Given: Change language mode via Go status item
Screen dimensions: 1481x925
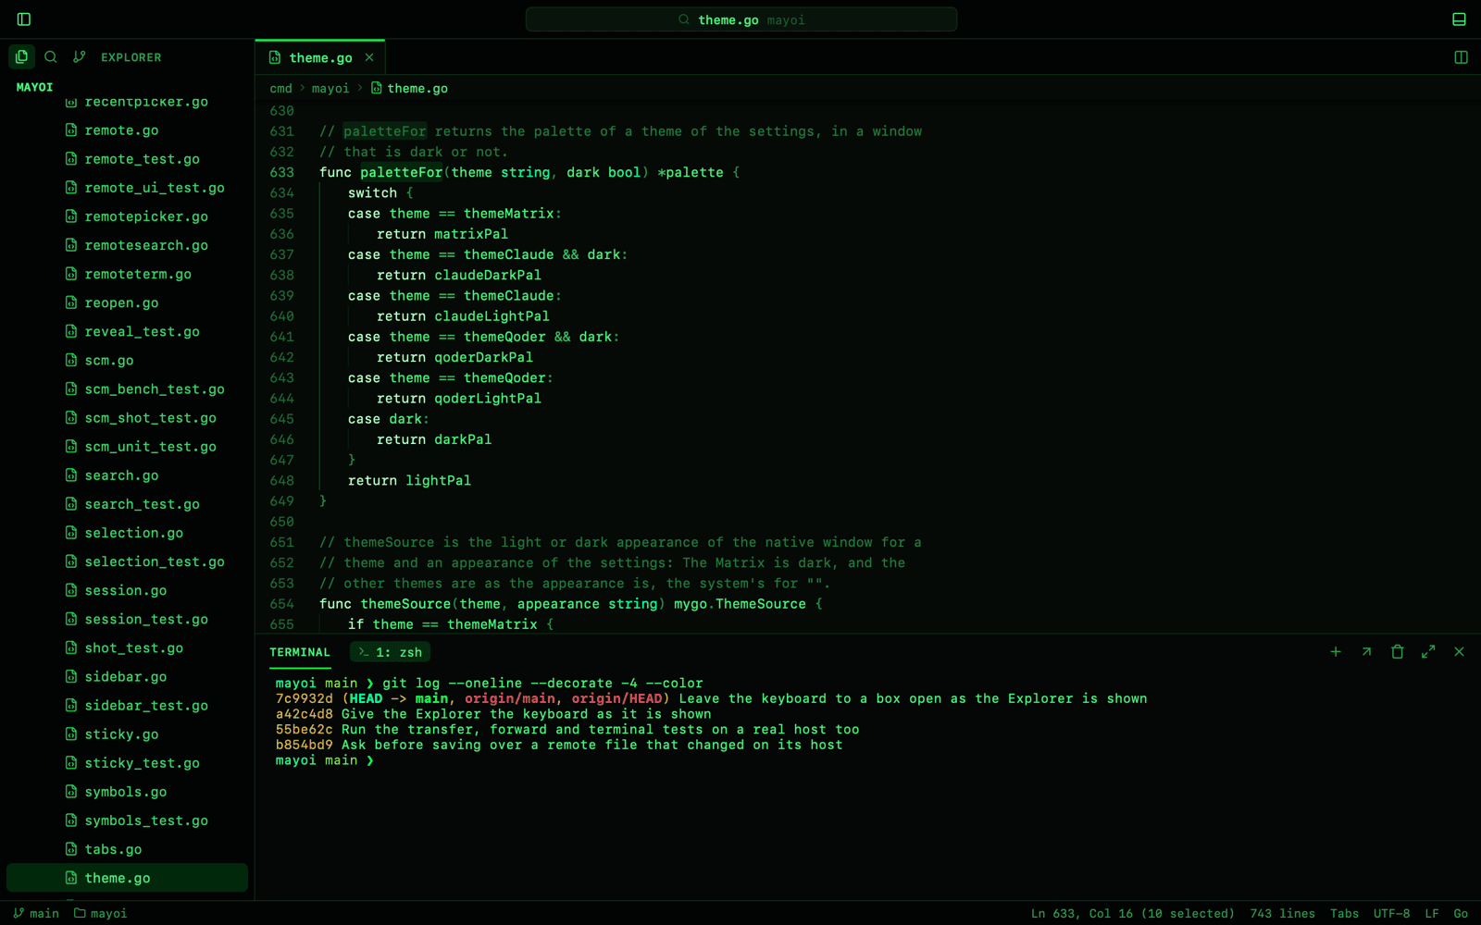Looking at the screenshot, I should (1461, 913).
